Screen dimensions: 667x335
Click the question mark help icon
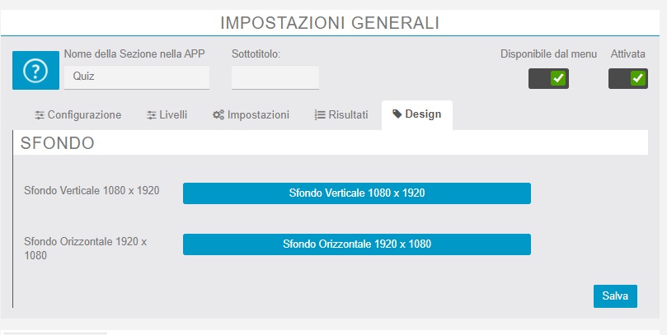pyautogui.click(x=35, y=71)
